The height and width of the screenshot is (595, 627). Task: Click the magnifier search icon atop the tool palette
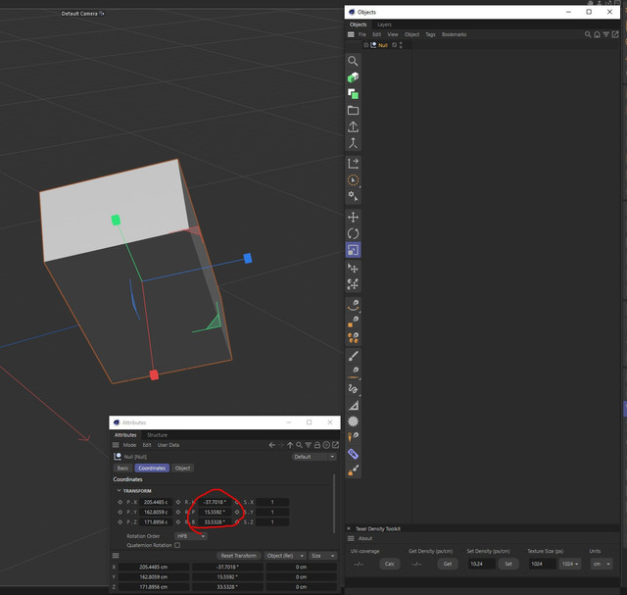[x=353, y=61]
